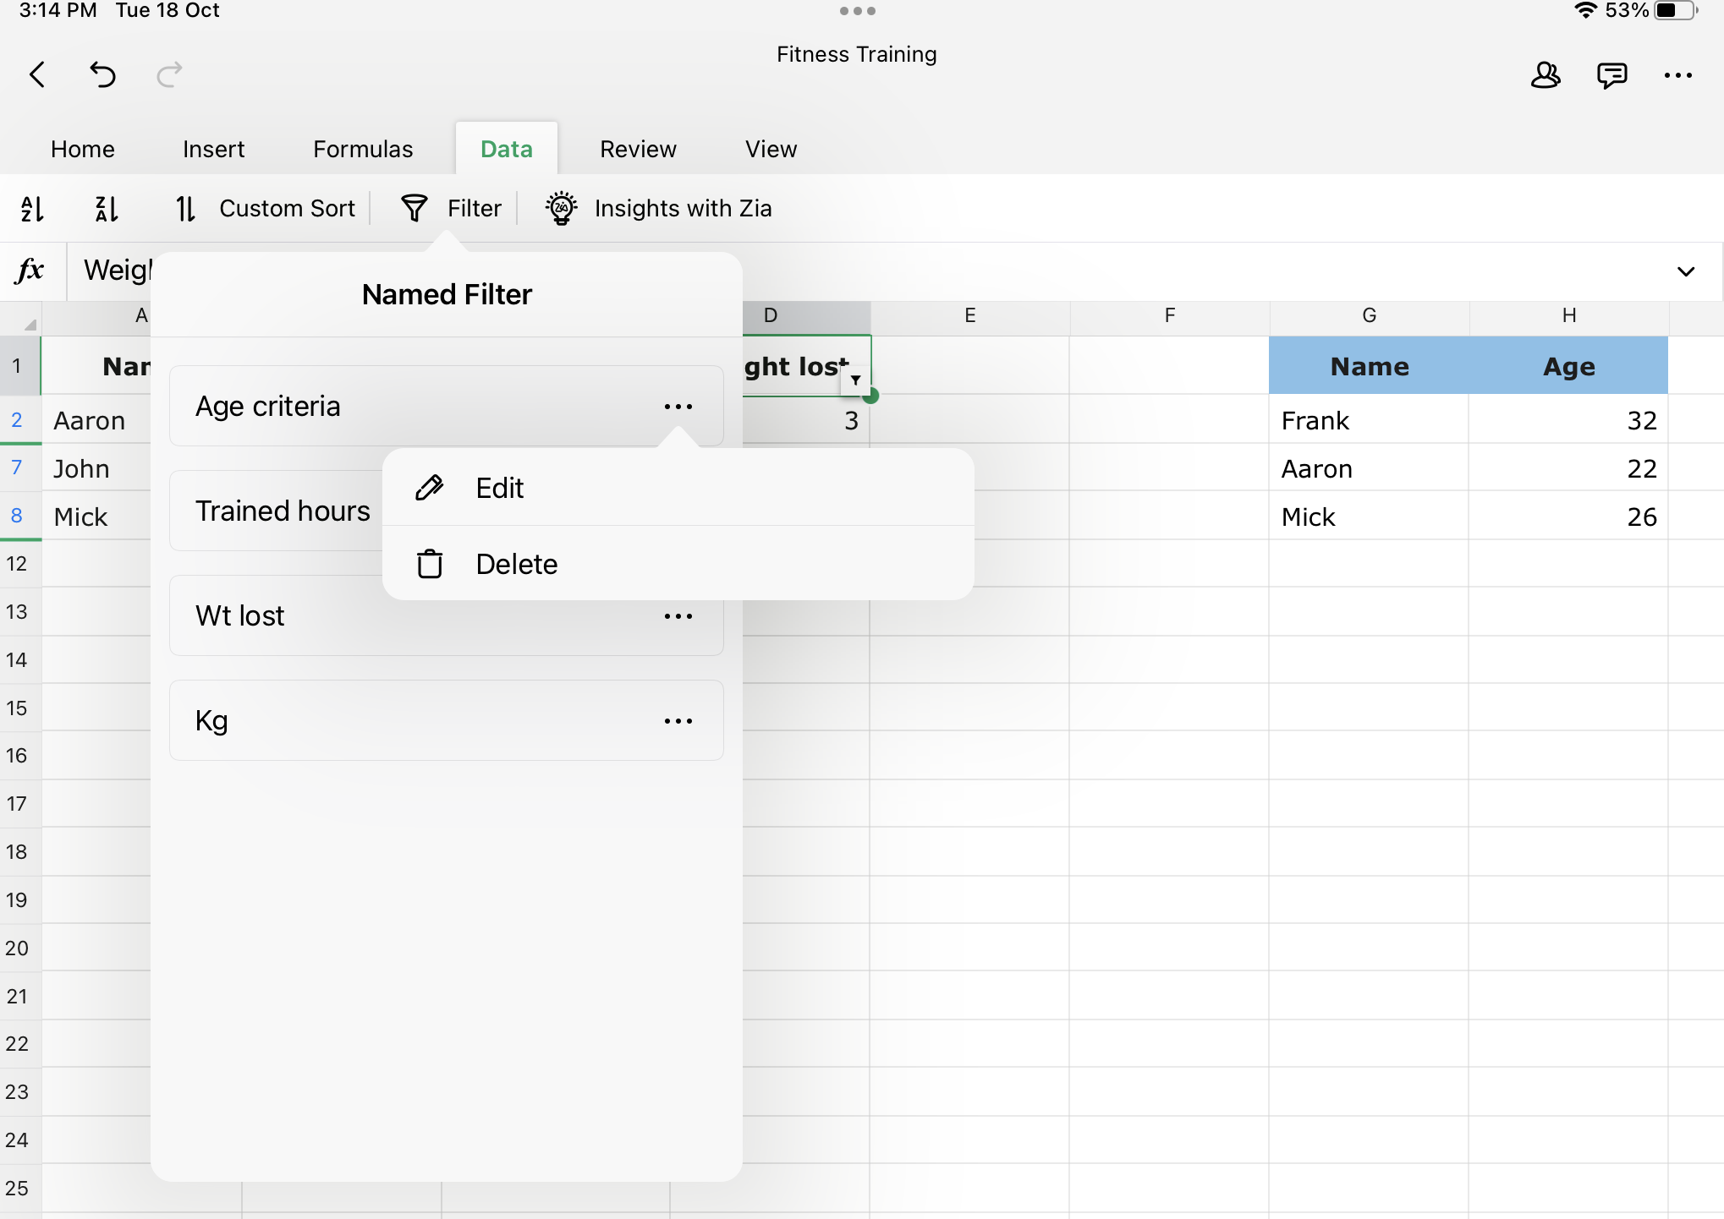Choose Delete from the popup menu
The image size is (1724, 1219).
coord(516,564)
